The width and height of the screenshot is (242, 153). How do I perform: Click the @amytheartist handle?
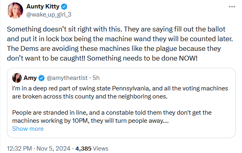[67, 78]
